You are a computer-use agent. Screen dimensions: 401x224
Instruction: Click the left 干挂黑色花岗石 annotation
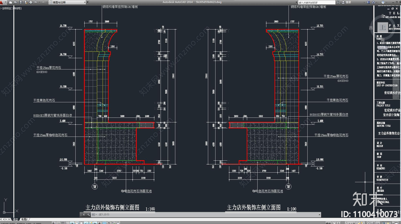coord(44,100)
